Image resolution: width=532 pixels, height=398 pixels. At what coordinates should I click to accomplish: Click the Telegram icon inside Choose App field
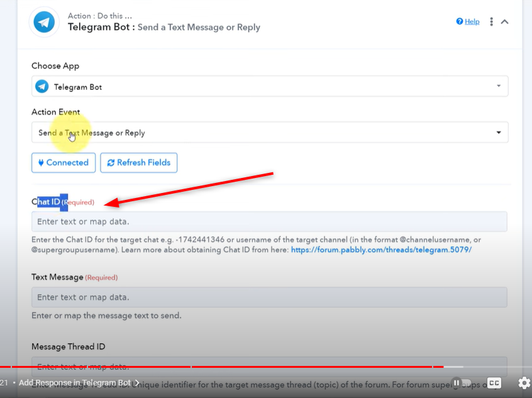pos(42,87)
